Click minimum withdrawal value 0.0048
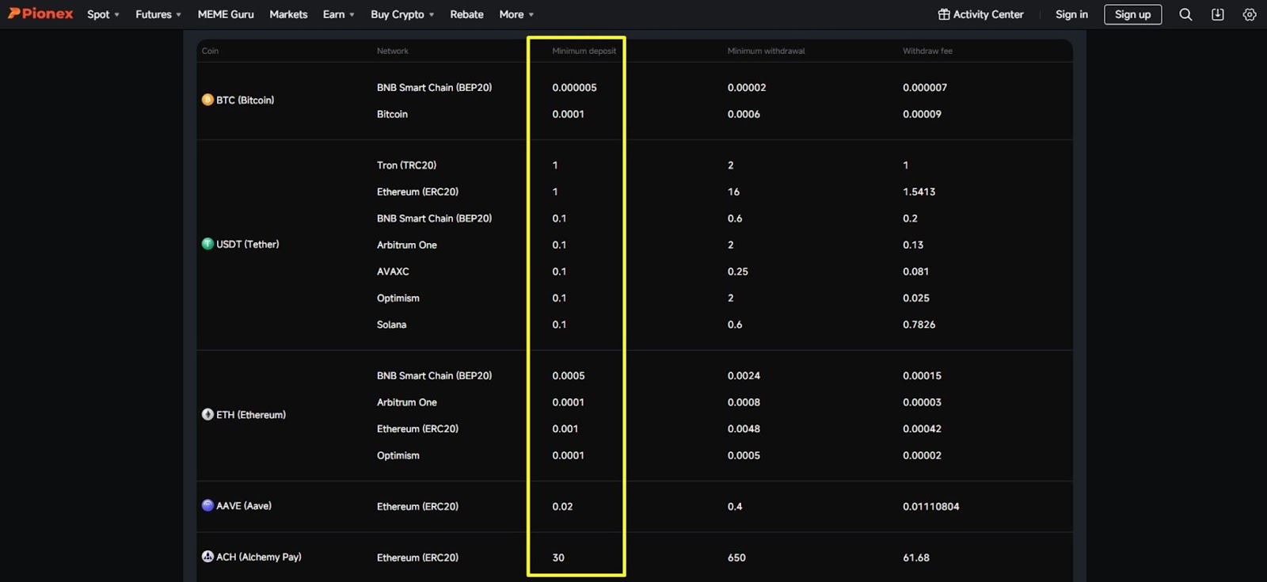 tap(744, 428)
